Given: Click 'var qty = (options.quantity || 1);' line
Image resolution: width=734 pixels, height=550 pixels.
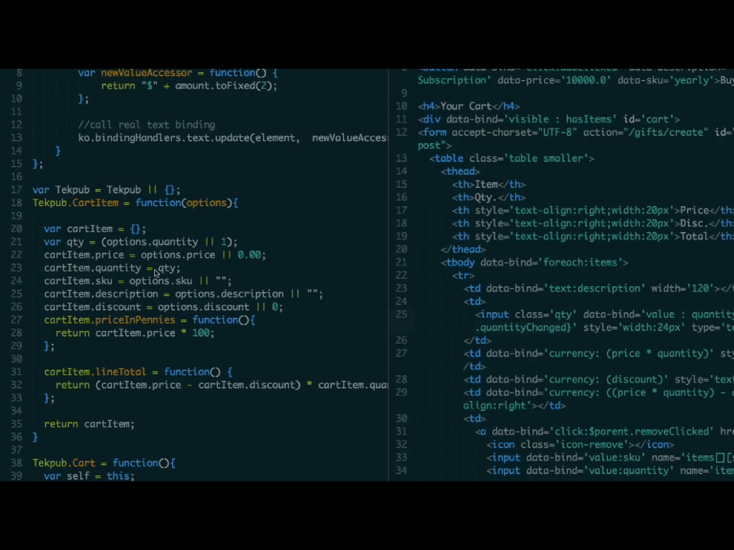Looking at the screenshot, I should pyautogui.click(x=140, y=242).
